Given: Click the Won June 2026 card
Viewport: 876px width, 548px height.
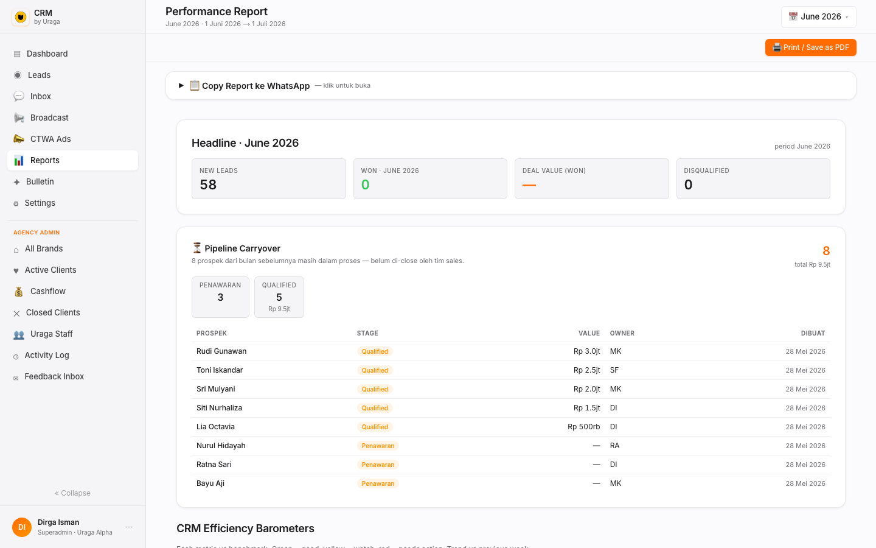Looking at the screenshot, I should pos(430,179).
